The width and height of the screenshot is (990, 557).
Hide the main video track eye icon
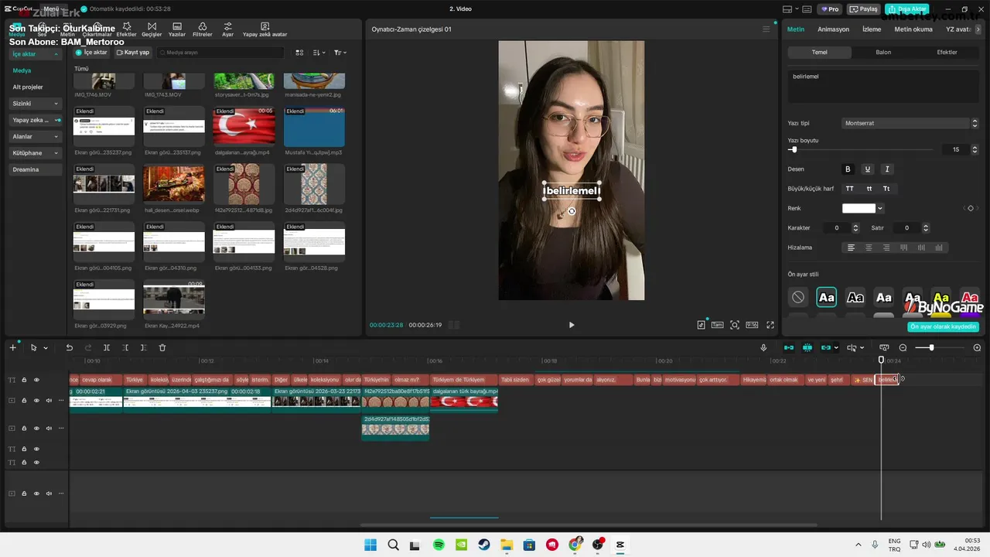click(x=36, y=400)
